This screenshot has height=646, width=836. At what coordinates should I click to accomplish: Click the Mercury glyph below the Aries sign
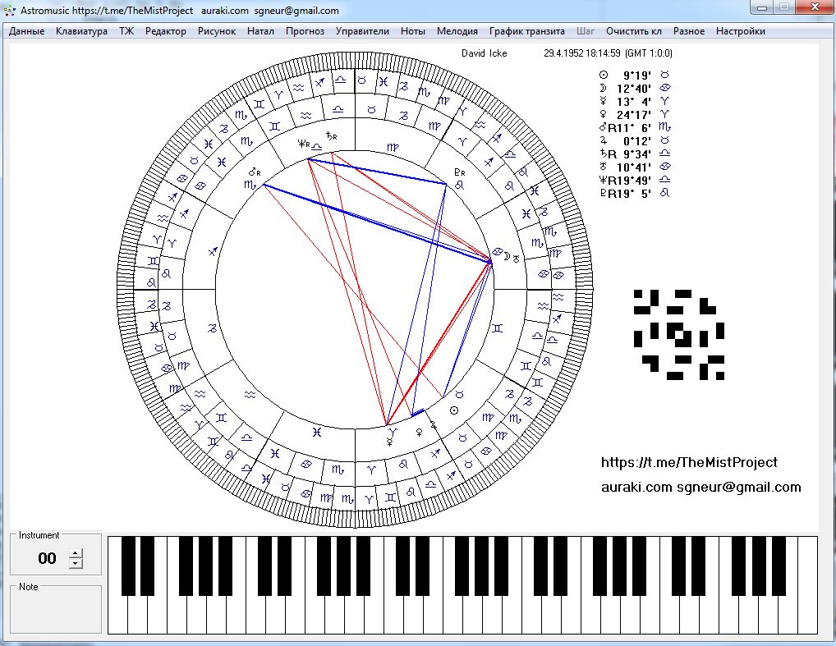click(x=391, y=442)
